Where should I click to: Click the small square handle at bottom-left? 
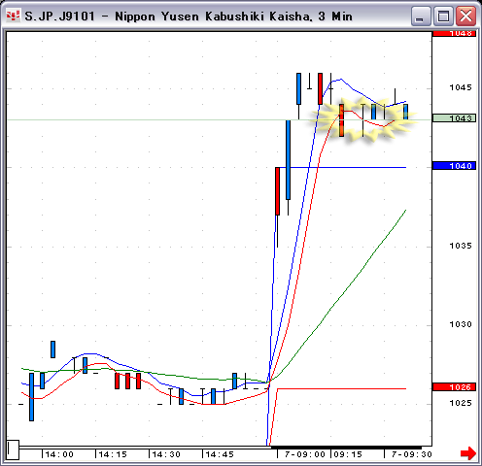(x=13, y=449)
